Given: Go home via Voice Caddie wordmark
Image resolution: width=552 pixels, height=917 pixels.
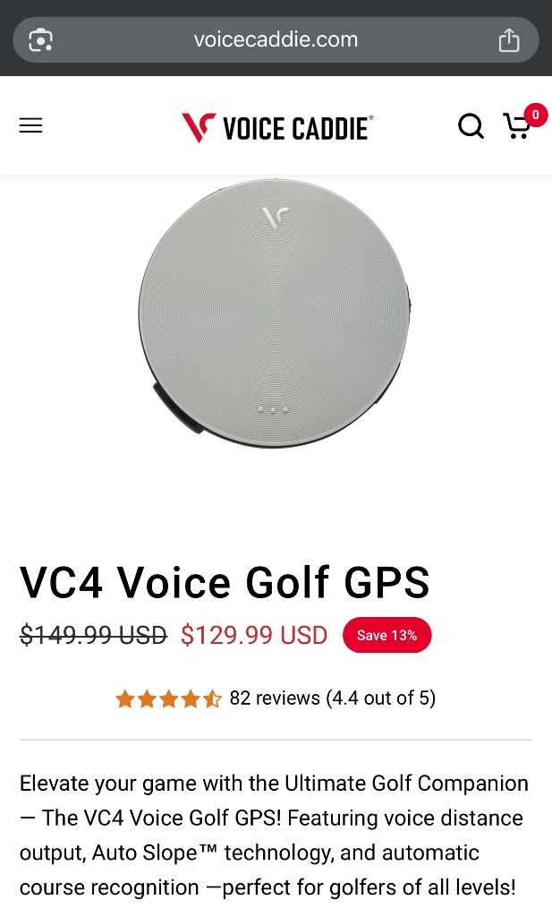Looking at the screenshot, I should [297, 128].
